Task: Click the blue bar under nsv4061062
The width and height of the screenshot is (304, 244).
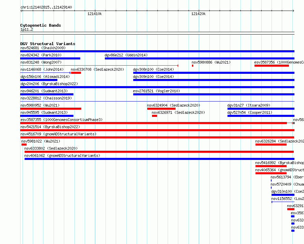Action: (x=160, y=159)
